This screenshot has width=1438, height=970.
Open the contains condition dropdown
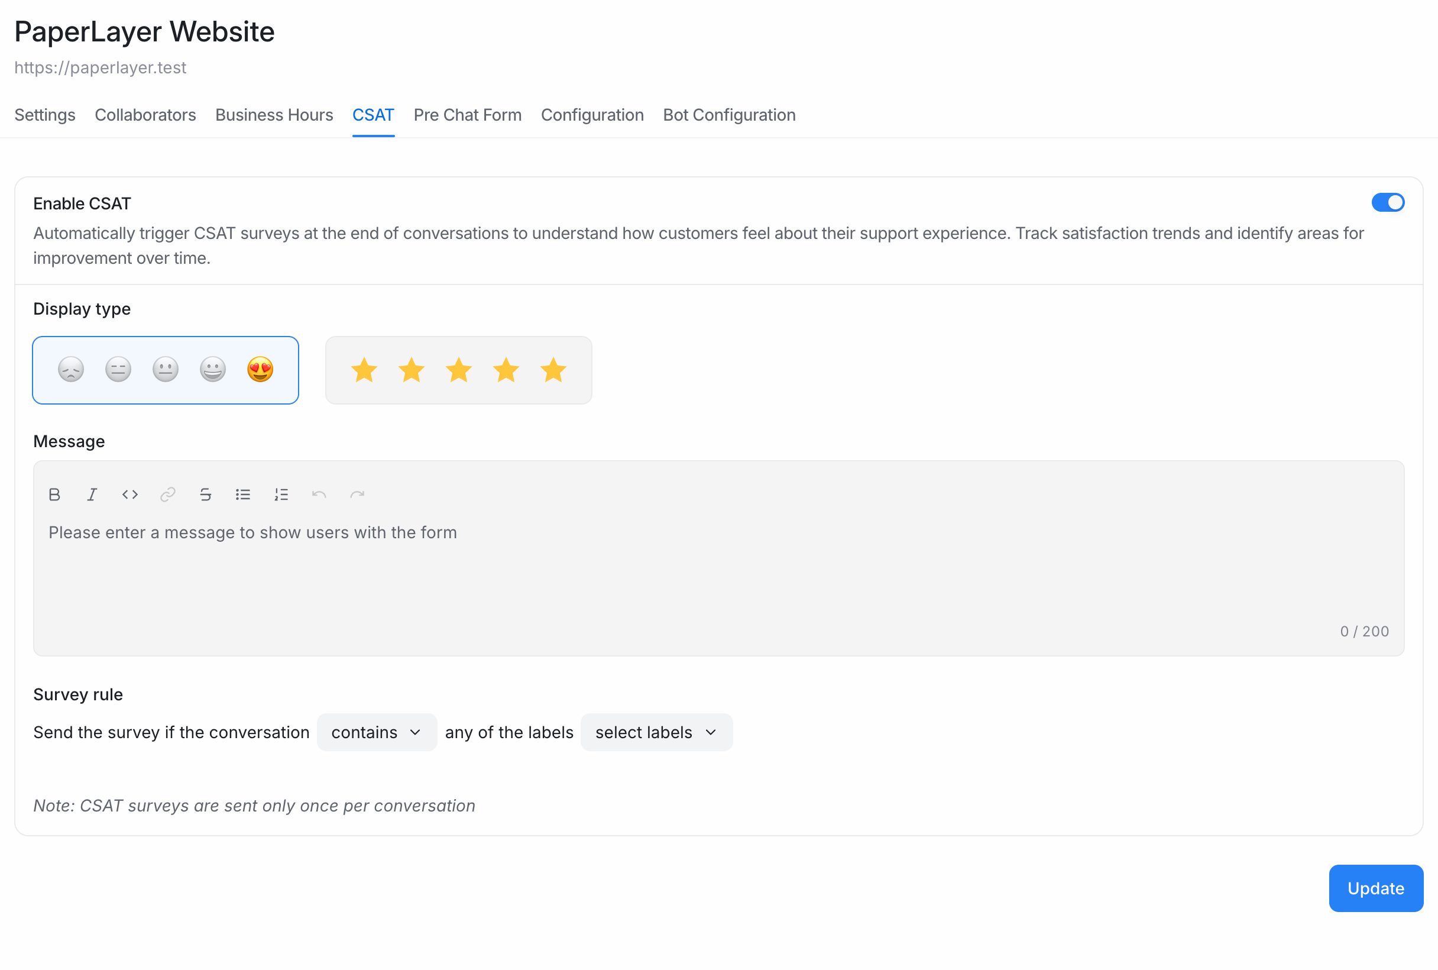[377, 732]
